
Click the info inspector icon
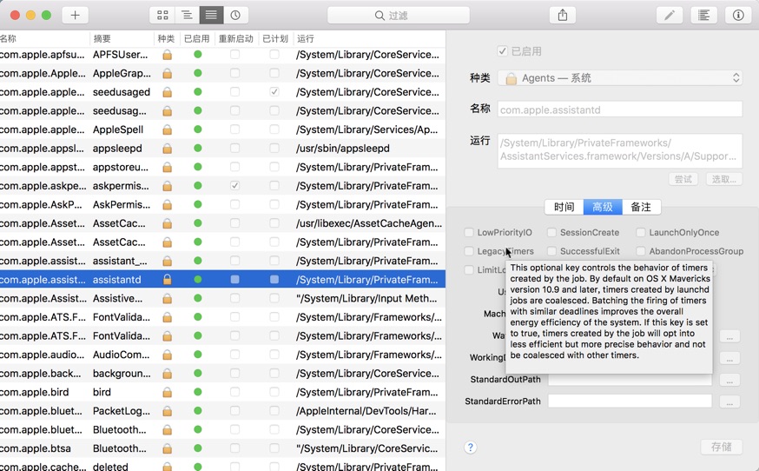[738, 15]
